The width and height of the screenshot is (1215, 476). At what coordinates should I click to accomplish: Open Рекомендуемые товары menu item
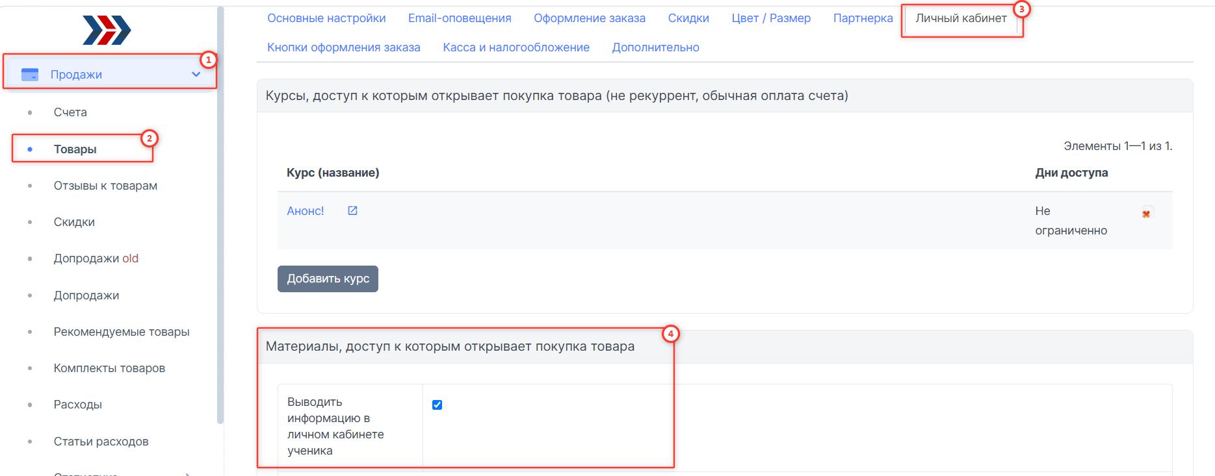click(x=122, y=332)
